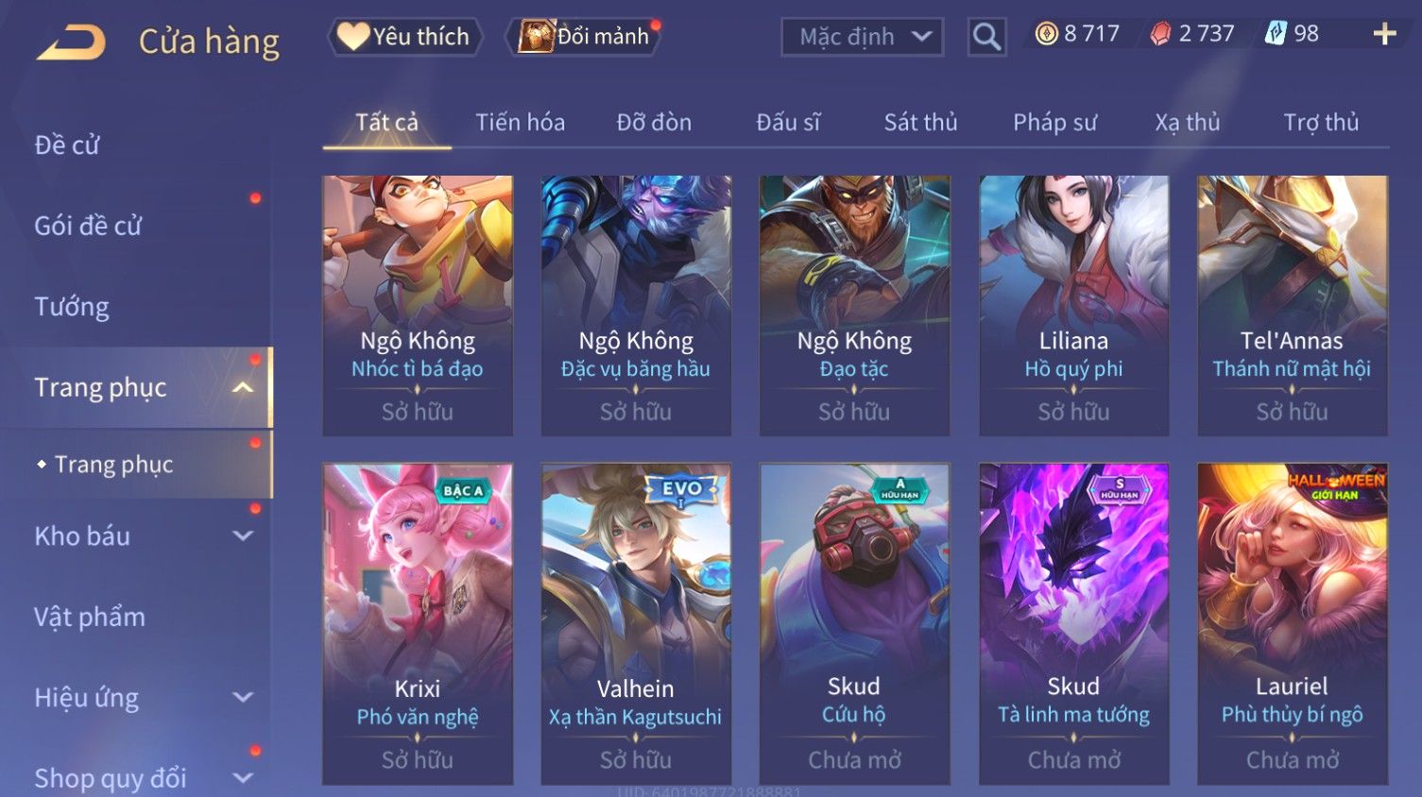
Task: Switch to the Tiến hóa tab
Action: [520, 123]
